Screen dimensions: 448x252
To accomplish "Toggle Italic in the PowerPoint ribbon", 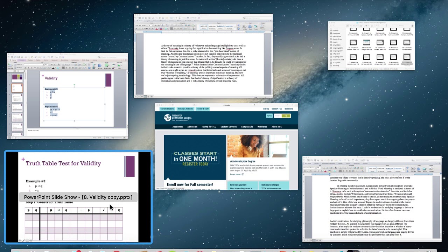I will tap(28, 68).
